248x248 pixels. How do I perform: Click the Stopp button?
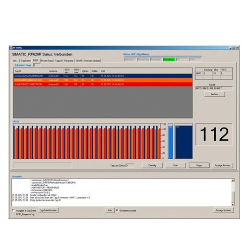tap(199, 165)
